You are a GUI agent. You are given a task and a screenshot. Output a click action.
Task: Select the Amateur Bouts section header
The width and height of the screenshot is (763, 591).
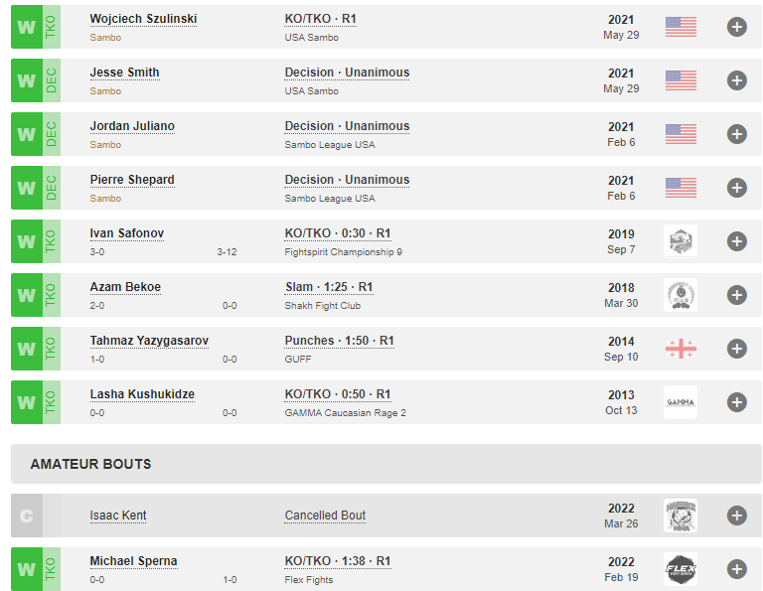click(x=90, y=464)
